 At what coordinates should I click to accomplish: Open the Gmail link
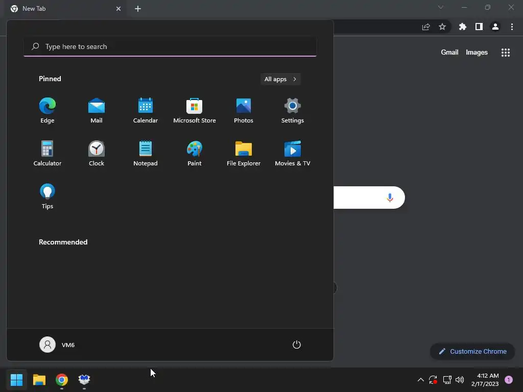(449, 53)
